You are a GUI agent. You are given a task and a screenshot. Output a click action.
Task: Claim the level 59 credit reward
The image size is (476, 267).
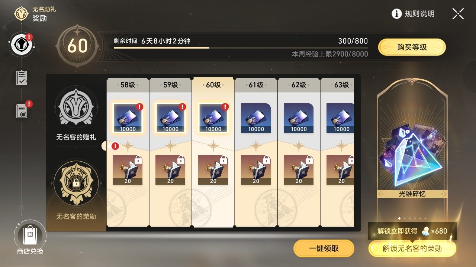coord(170,118)
